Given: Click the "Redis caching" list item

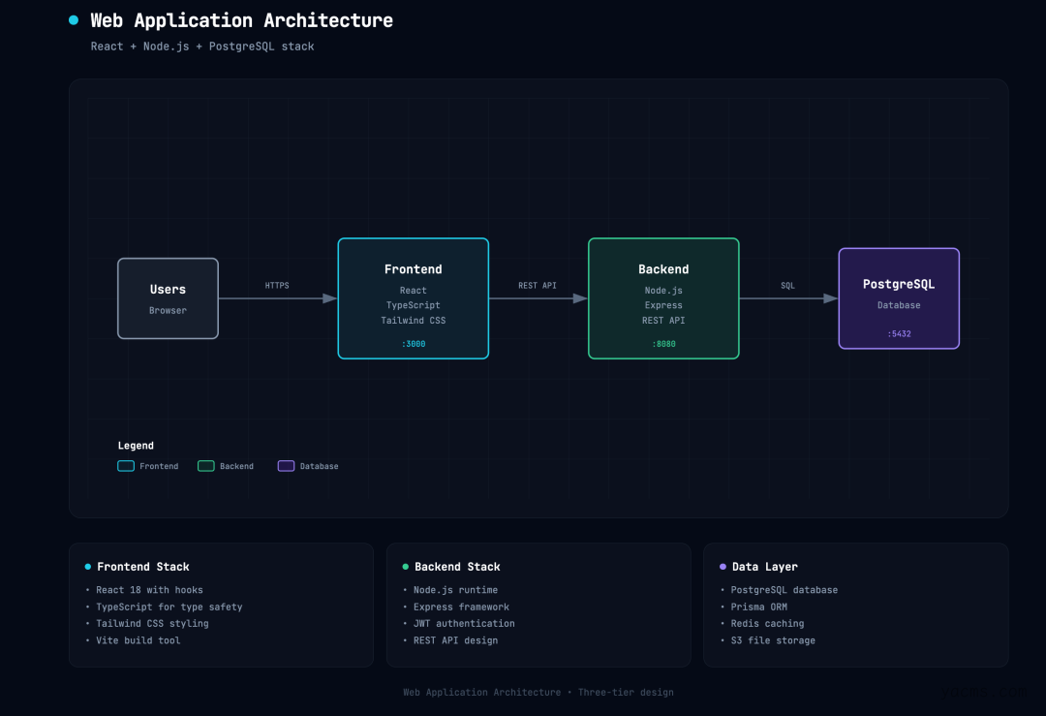Looking at the screenshot, I should (767, 624).
